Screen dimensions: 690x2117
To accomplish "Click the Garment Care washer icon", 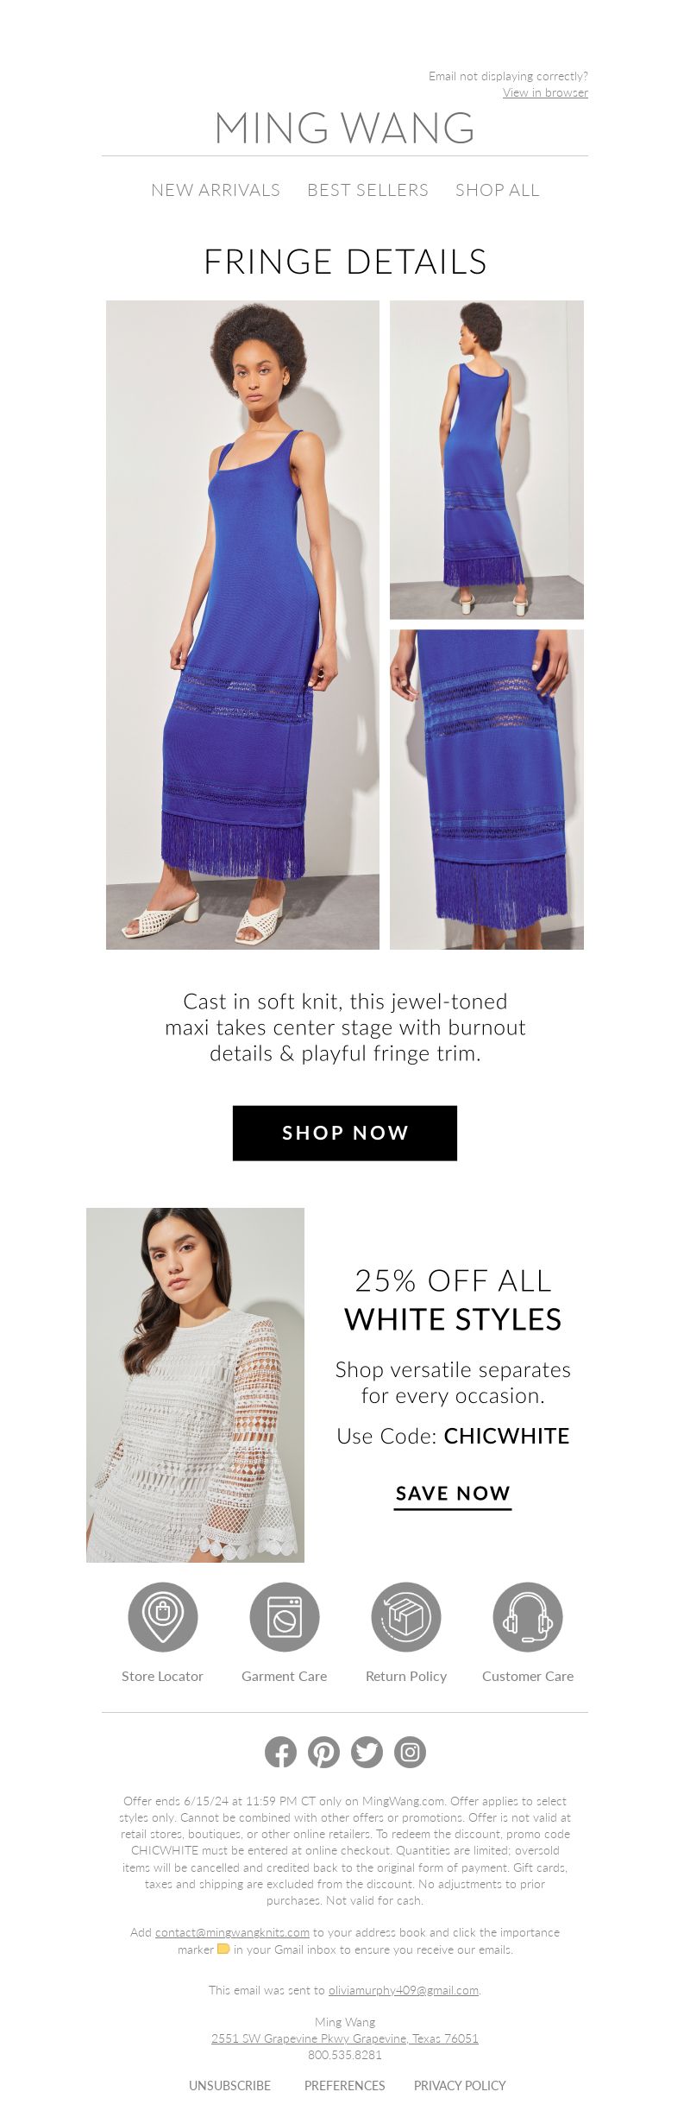I will tap(284, 1617).
